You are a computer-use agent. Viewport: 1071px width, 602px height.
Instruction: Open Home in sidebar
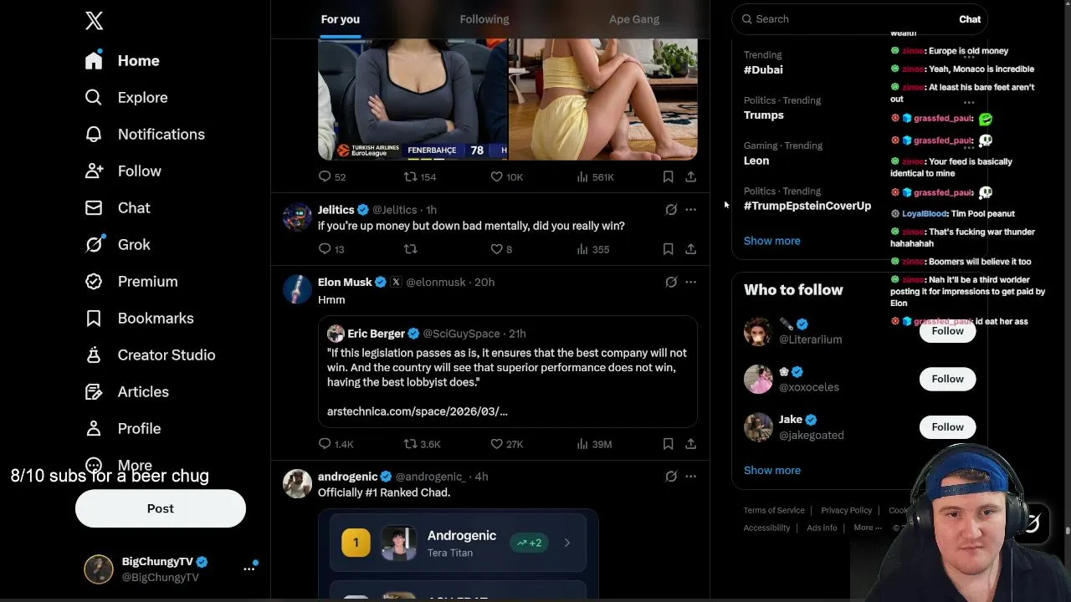click(122, 60)
